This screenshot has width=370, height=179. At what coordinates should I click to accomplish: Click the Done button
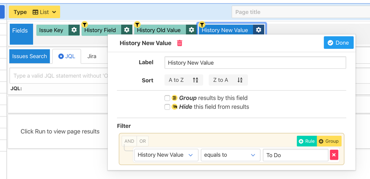tap(338, 43)
